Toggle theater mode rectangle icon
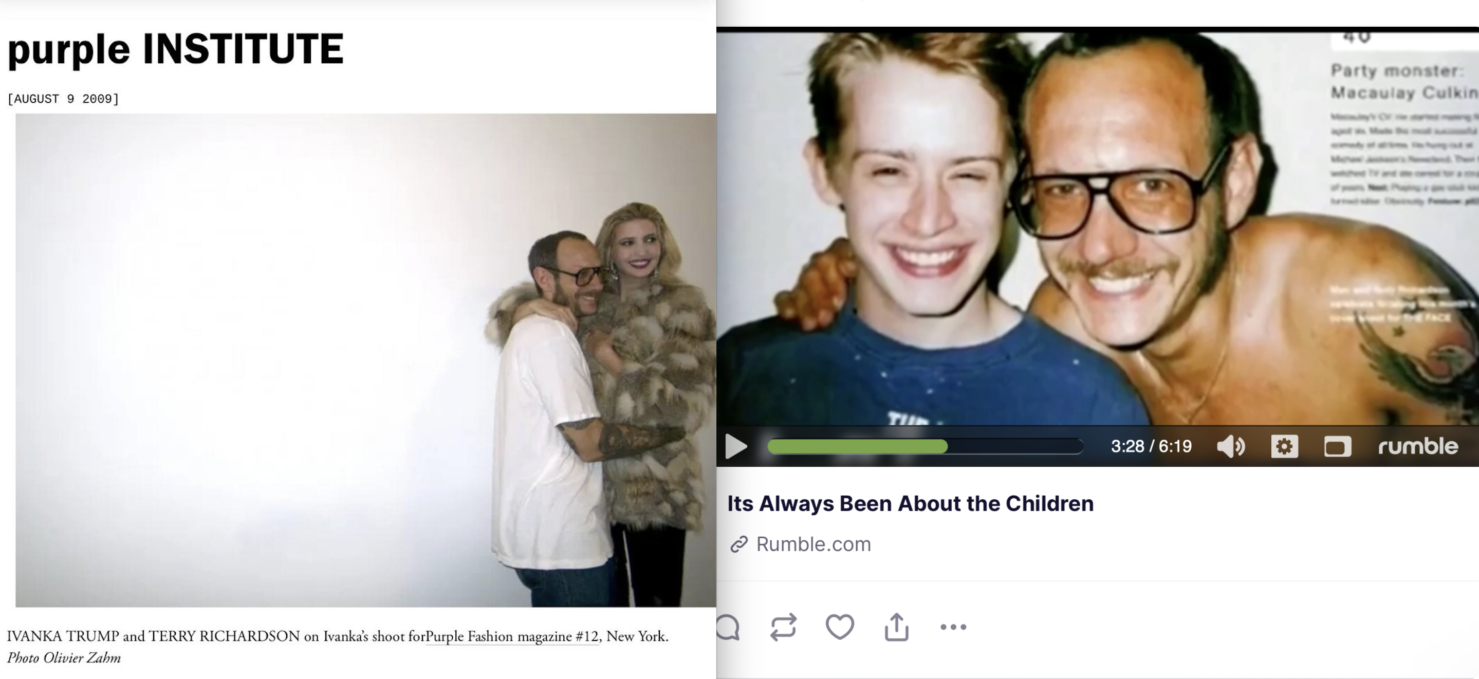 (x=1337, y=446)
